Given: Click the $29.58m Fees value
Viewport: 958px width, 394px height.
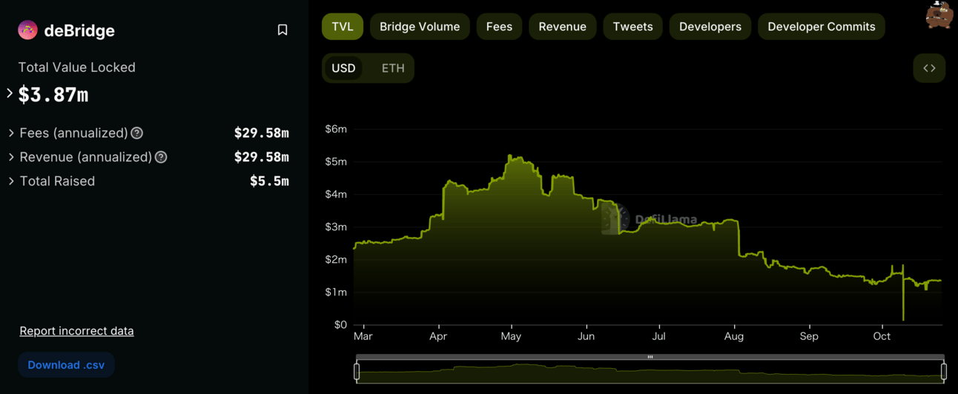Looking at the screenshot, I should coord(262,133).
